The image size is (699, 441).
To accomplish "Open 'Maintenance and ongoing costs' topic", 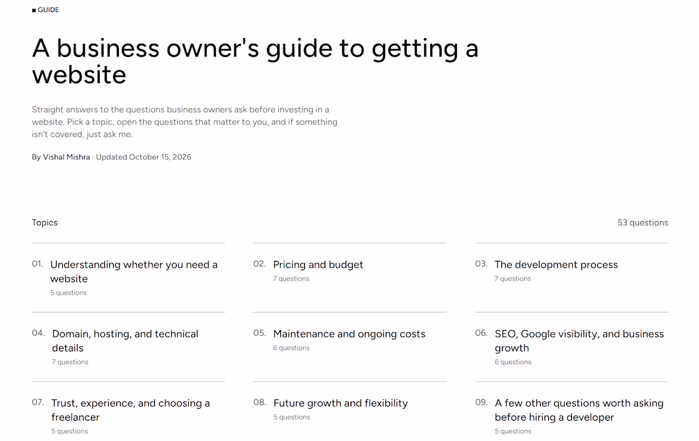I will [349, 334].
